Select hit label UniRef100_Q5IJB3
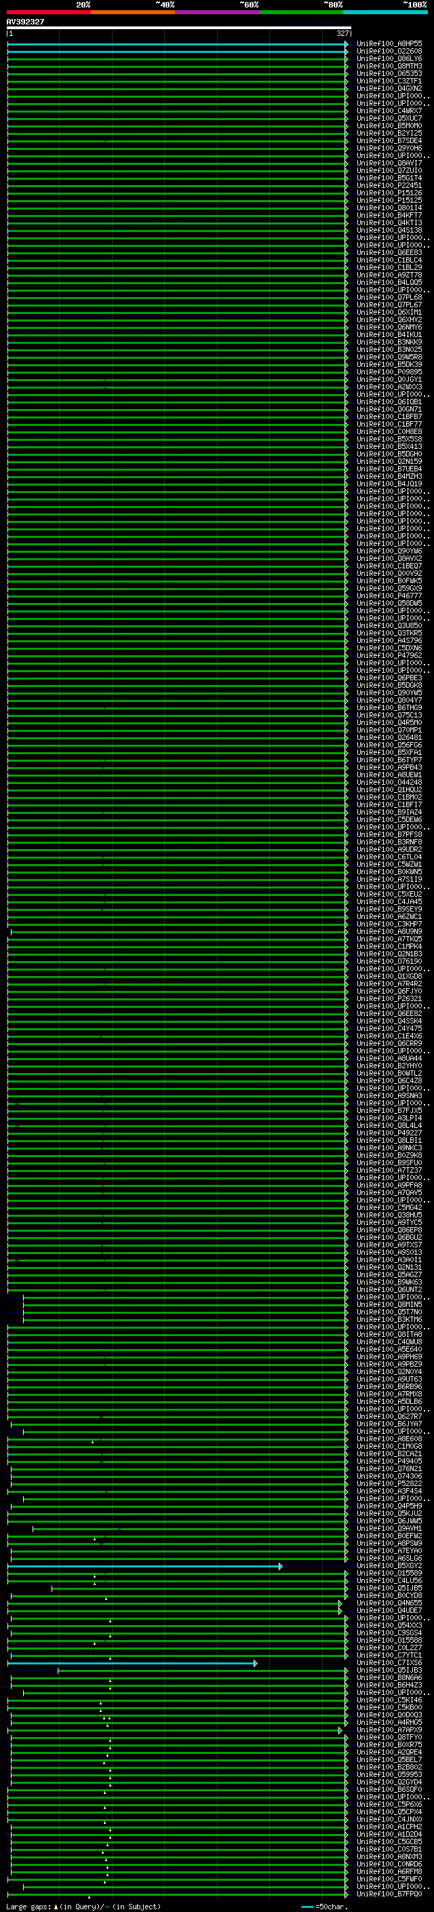This screenshot has width=434, height=1912. tap(389, 1670)
